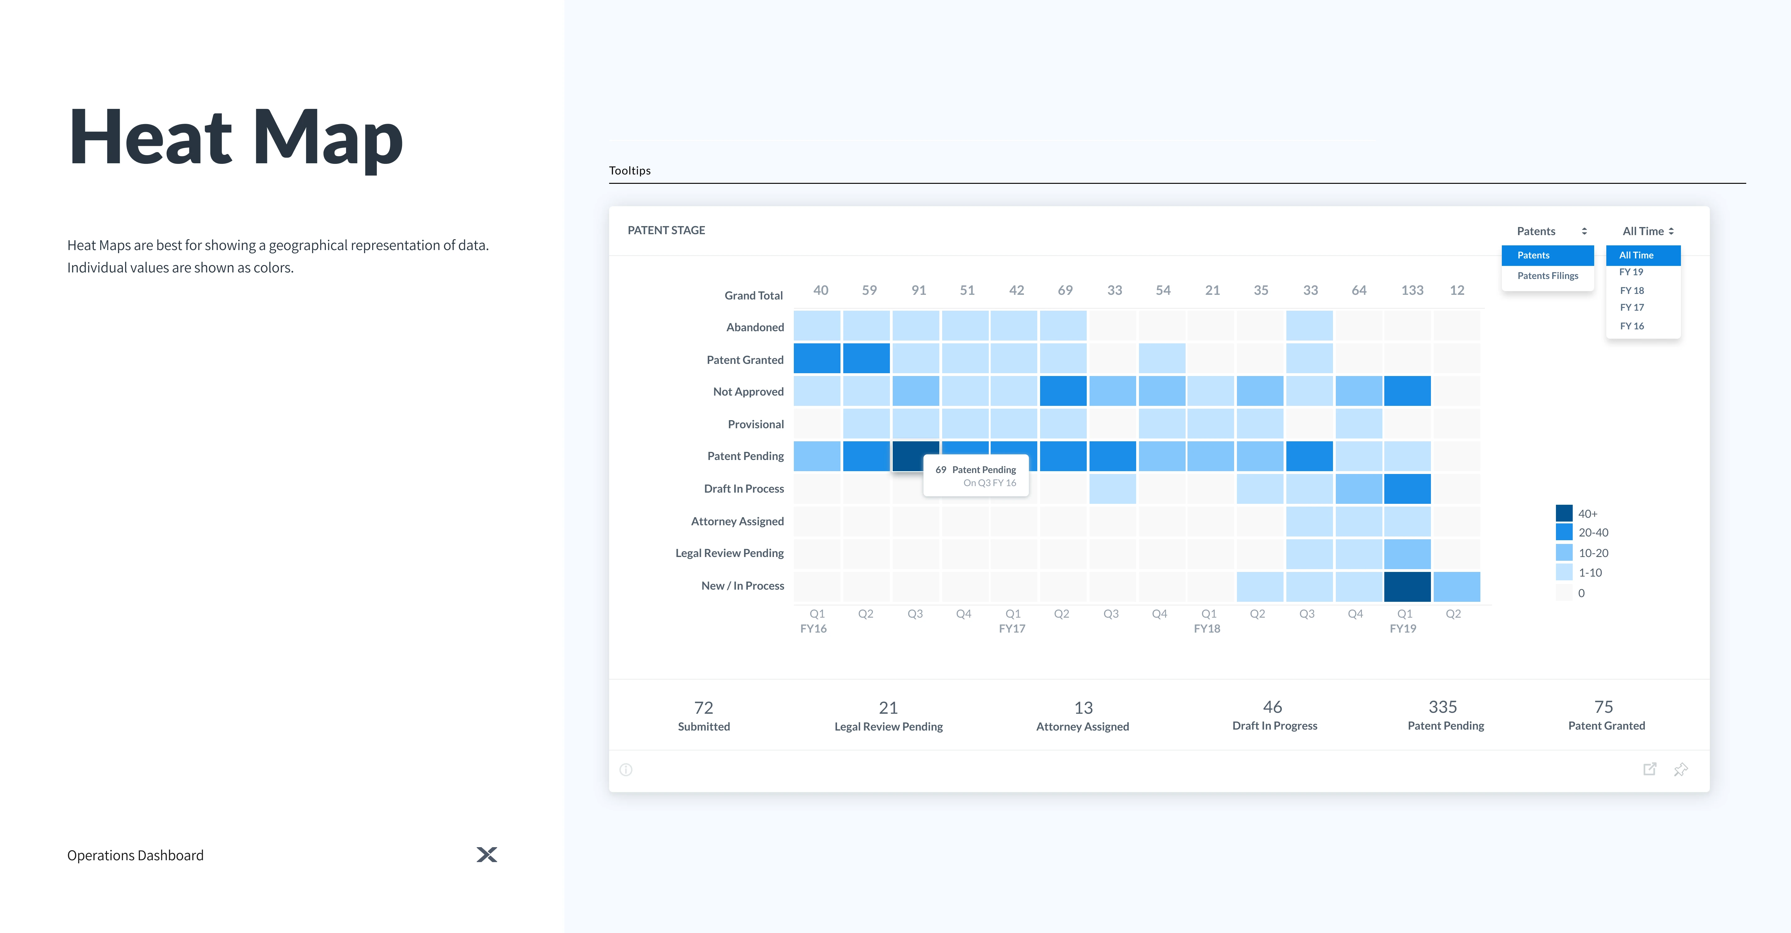Choose FY 19 in time filter list
This screenshot has height=933, width=1791.
click(1631, 272)
